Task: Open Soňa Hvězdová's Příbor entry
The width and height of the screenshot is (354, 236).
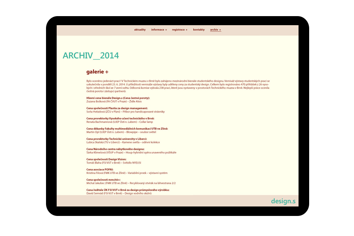Action: coord(125,112)
